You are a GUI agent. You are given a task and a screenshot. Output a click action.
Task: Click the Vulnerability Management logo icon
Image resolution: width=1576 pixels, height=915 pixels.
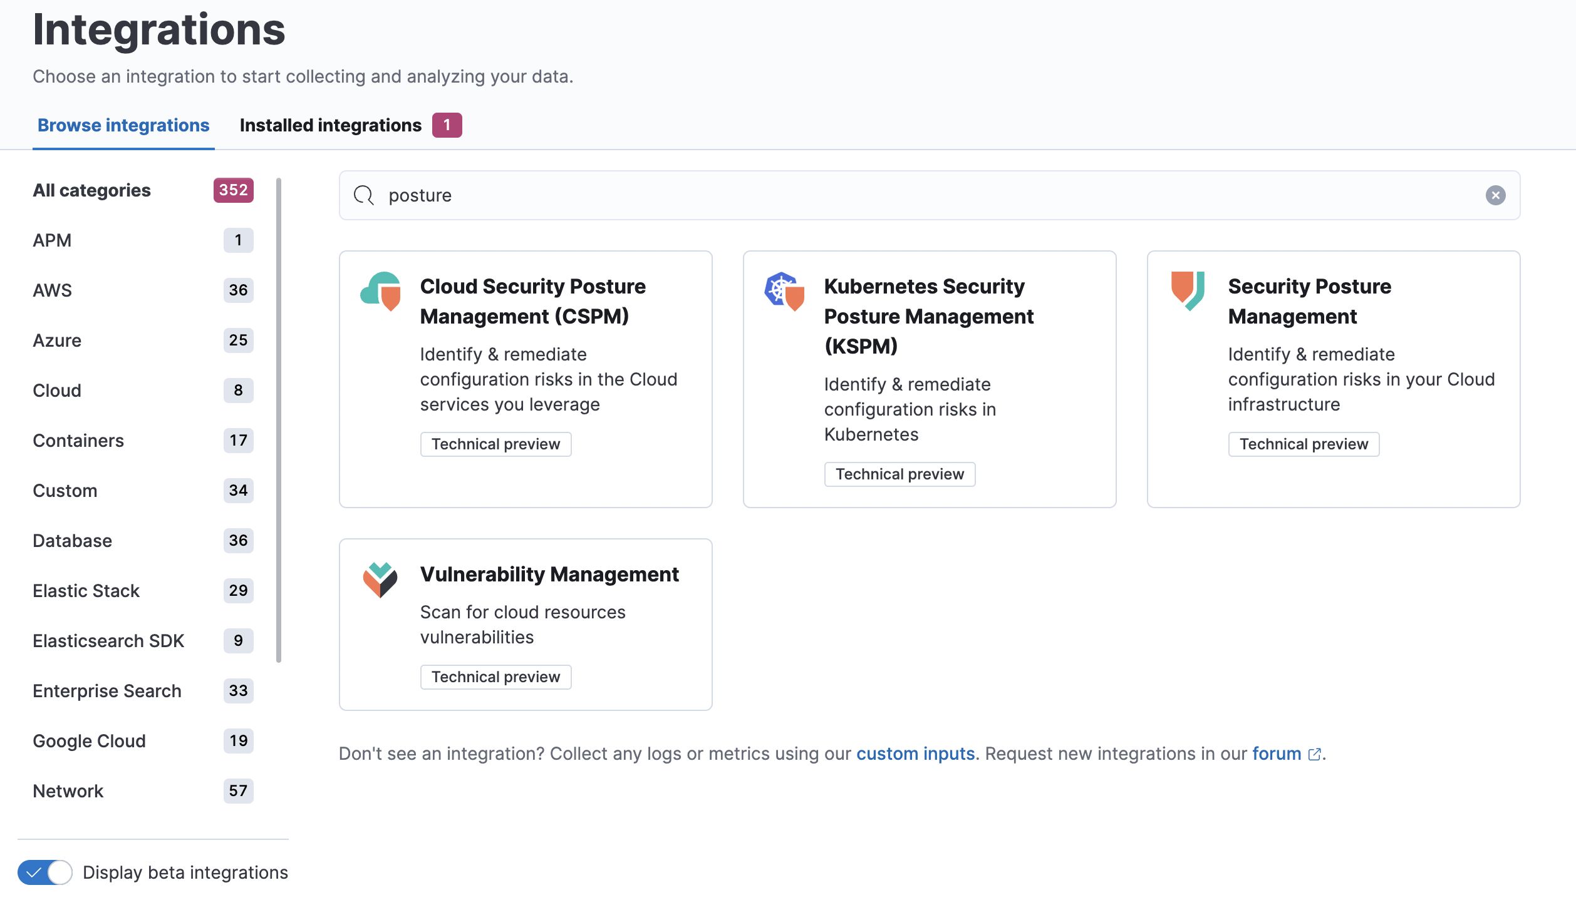tap(380, 579)
